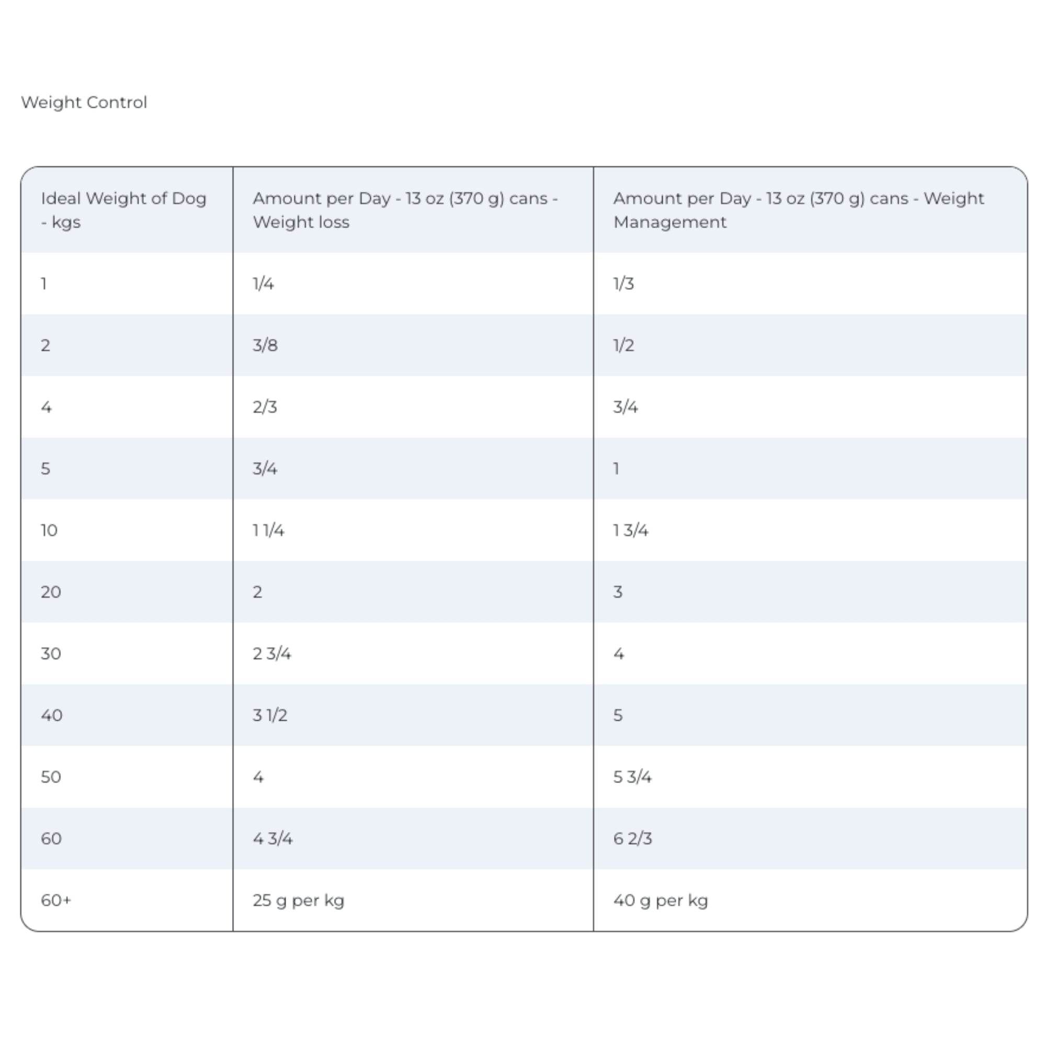Click the ideal weight cell showing 5
Screen dimensions: 1046x1046
pos(46,469)
